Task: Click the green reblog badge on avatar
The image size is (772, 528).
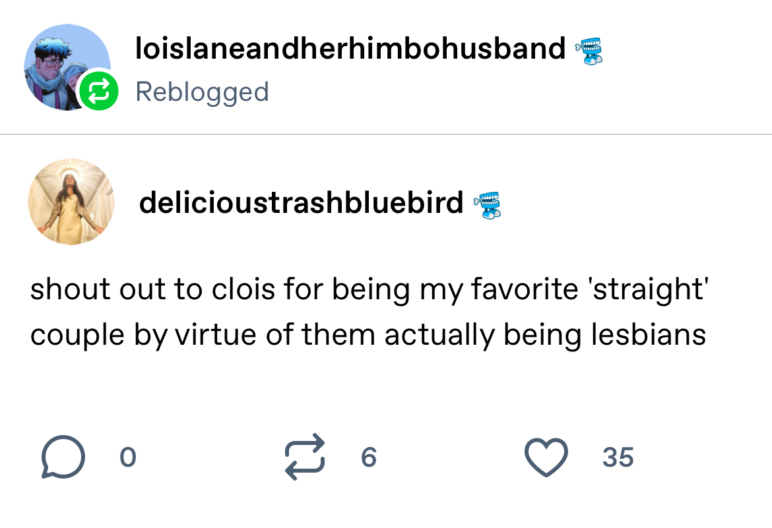Action: point(99,92)
